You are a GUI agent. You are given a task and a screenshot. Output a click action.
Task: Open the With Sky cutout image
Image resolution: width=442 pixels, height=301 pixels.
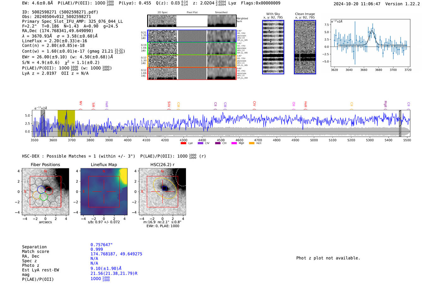click(273, 47)
